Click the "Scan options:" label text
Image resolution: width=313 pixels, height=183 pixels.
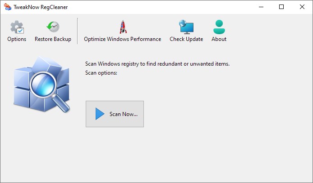[x=101, y=73]
